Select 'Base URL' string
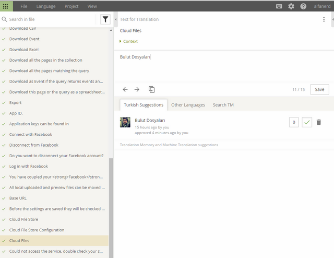Screen dimensions: 334x258 point(54,198)
